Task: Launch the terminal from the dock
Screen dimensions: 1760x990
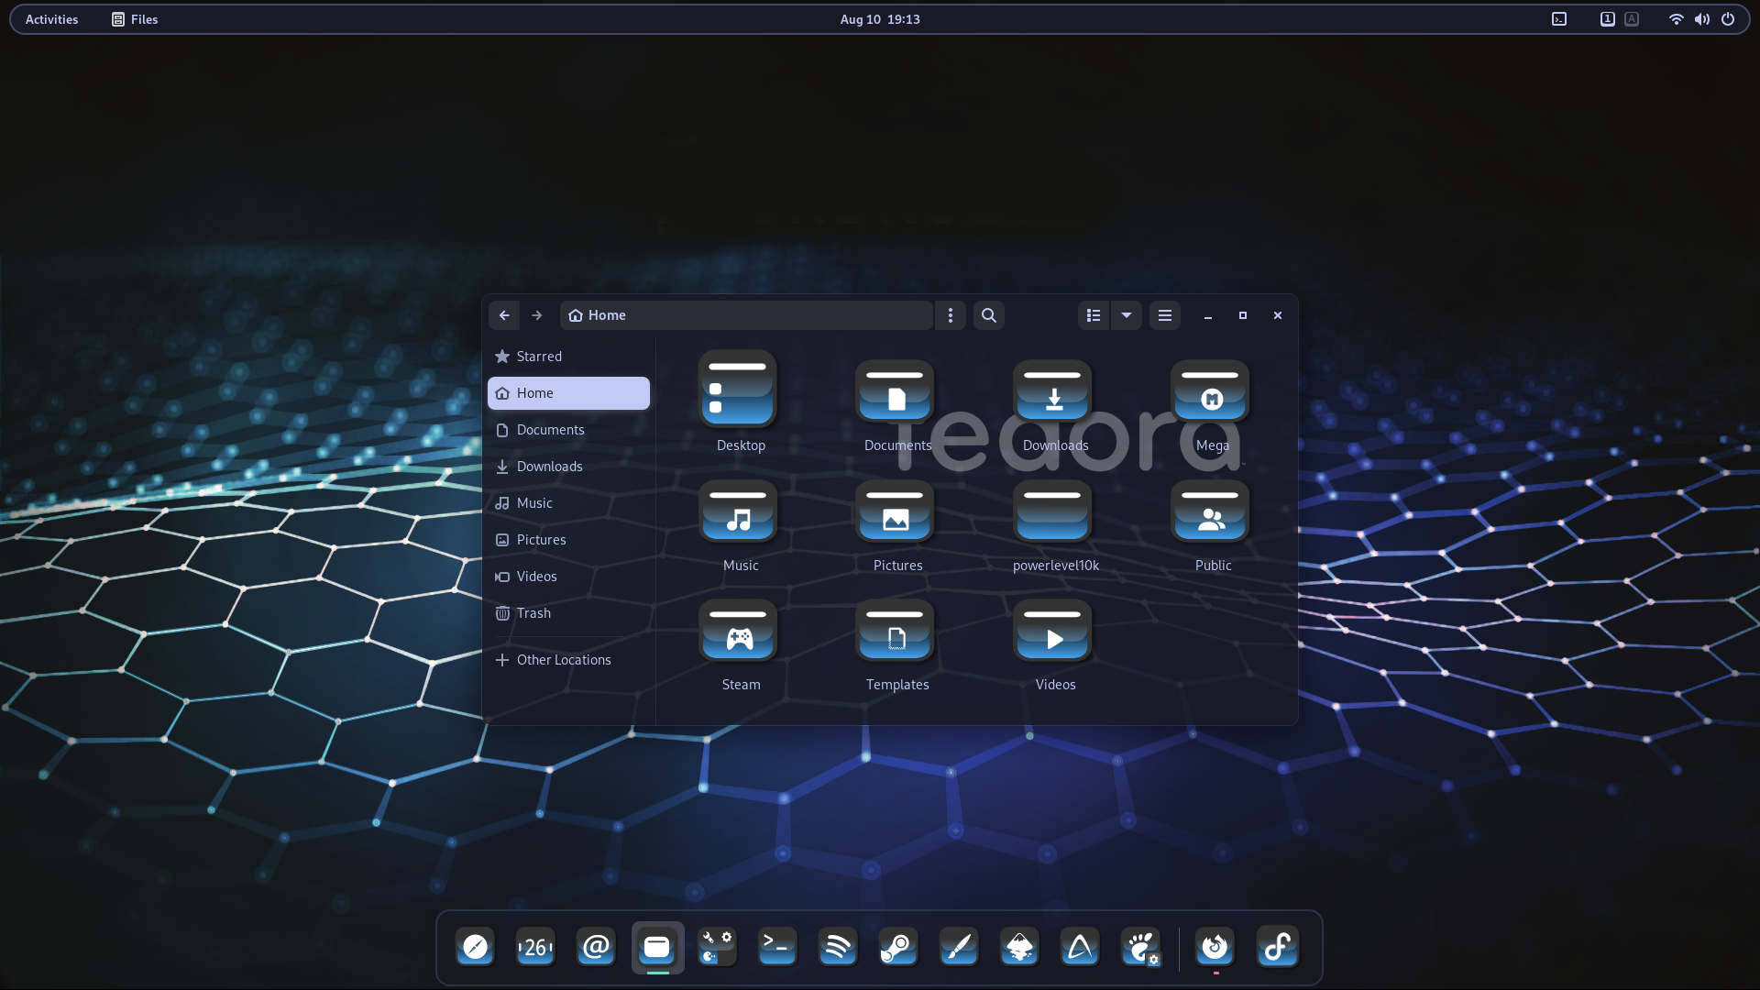Action: [x=777, y=947]
